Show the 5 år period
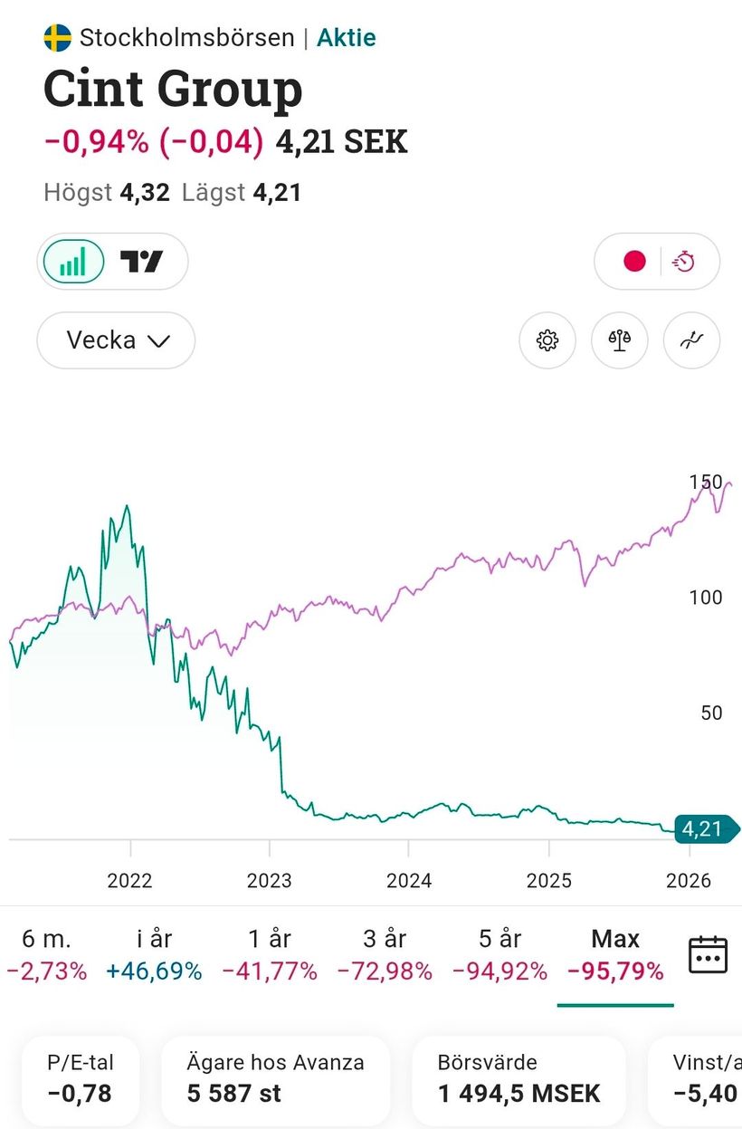The height and width of the screenshot is (1129, 742). click(499, 955)
